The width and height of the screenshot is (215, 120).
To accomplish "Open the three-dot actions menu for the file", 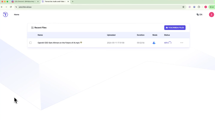I will click(x=182, y=43).
